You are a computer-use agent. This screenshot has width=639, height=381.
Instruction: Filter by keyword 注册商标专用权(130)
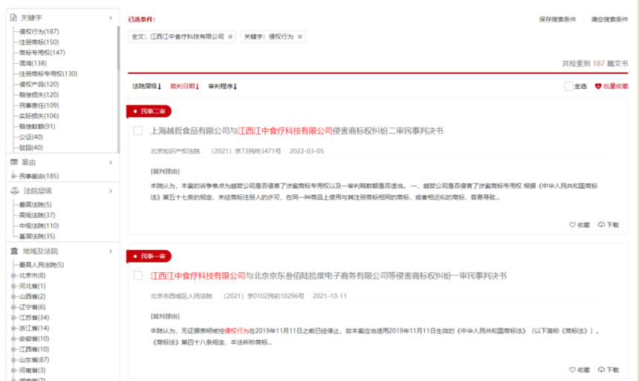[48, 73]
